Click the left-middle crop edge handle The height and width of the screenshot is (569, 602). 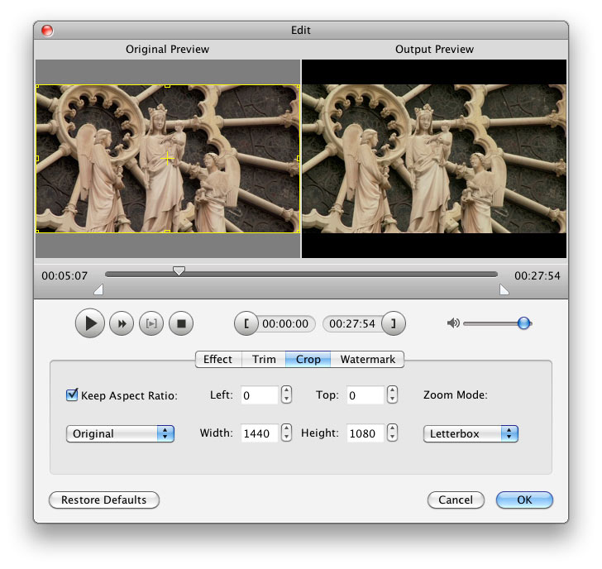tap(37, 158)
